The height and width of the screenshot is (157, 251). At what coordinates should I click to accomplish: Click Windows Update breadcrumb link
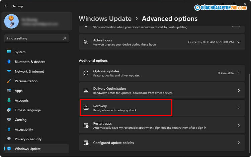pos(105,18)
